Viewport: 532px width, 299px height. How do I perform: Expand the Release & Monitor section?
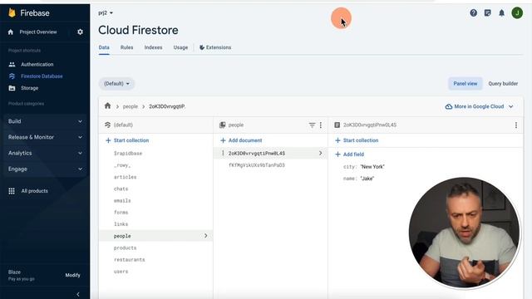[x=45, y=137]
